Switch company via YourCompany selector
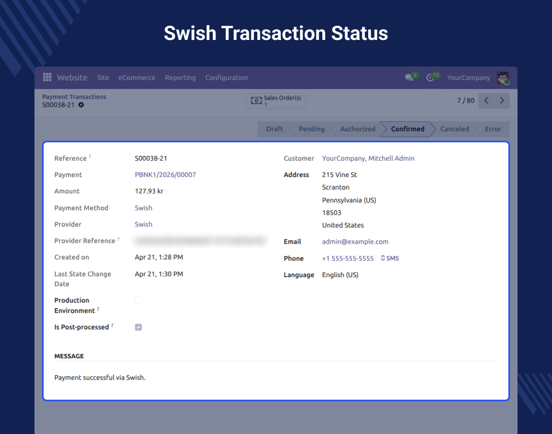Image resolution: width=552 pixels, height=434 pixels. (x=469, y=78)
